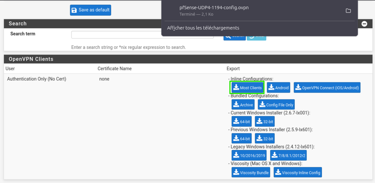Click the Save as default button
Image resolution: width=375 pixels, height=183 pixels.
(90, 10)
